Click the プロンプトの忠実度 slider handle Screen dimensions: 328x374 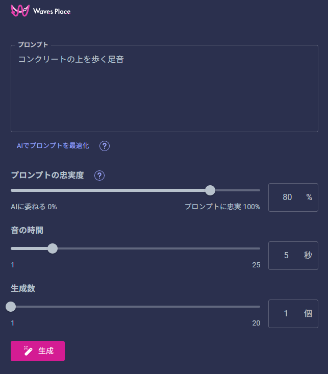[210, 190]
